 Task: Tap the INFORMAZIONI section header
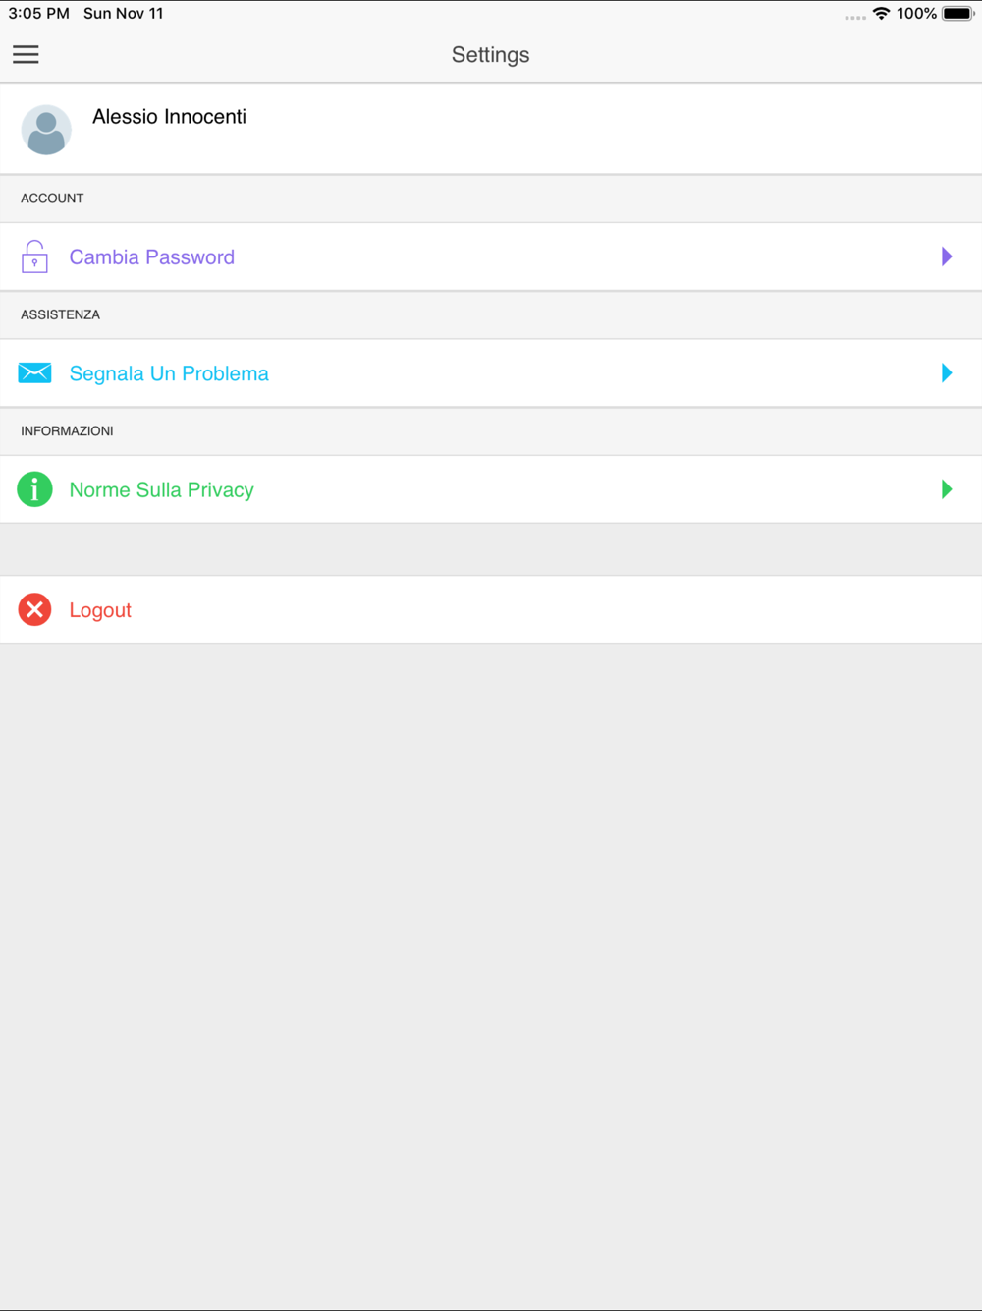point(67,431)
